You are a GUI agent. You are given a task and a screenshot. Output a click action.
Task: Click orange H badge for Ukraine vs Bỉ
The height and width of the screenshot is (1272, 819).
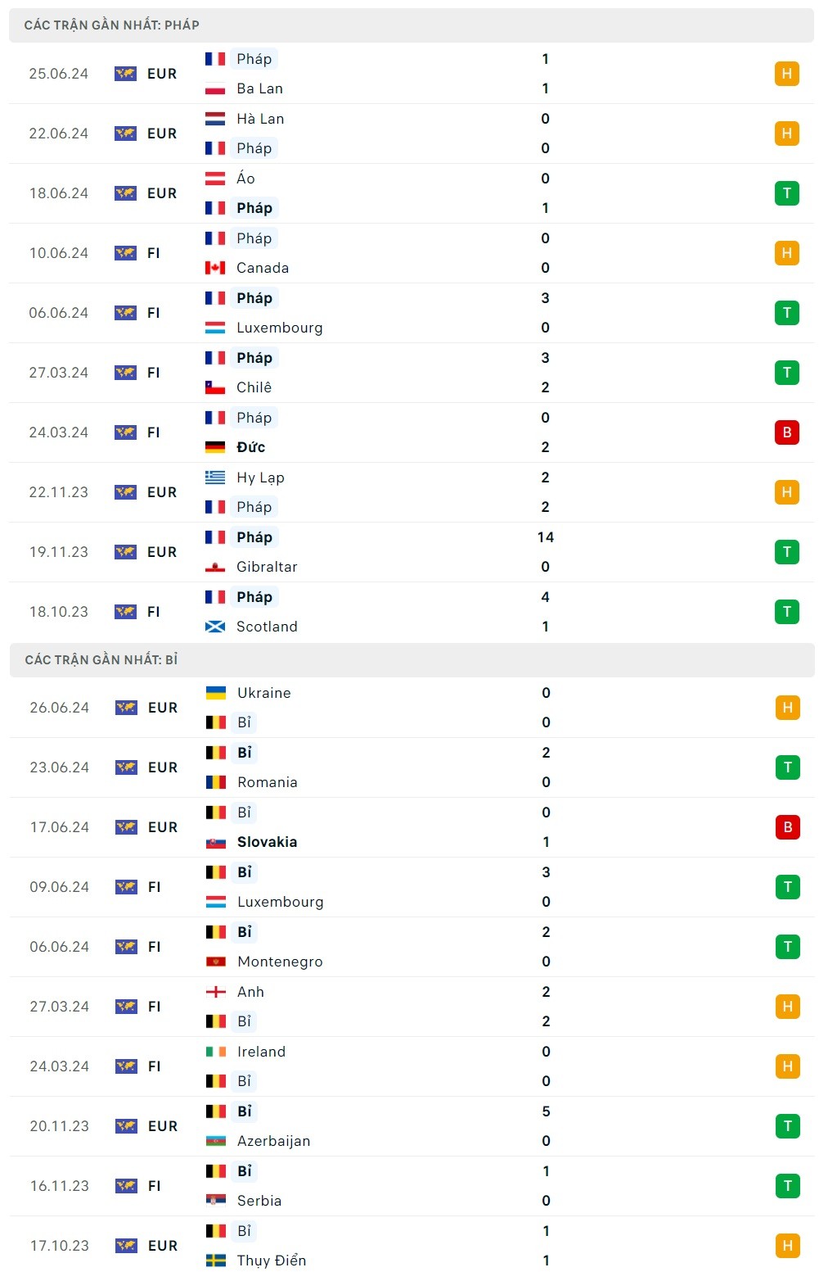(787, 708)
